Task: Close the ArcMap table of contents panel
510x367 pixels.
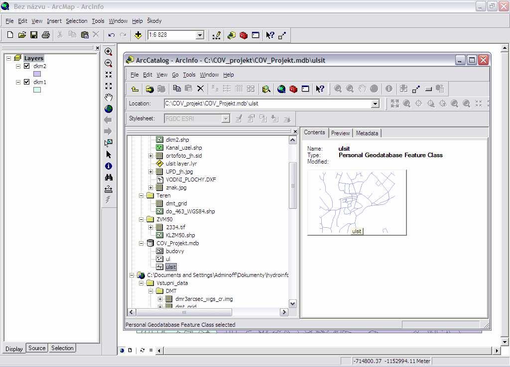Action: pos(97,48)
